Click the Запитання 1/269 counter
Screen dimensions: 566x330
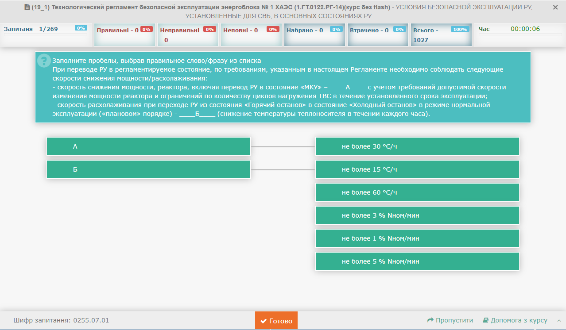click(x=46, y=35)
